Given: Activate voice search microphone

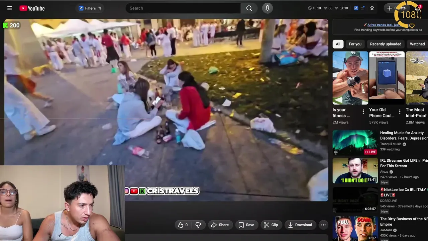Looking at the screenshot, I should pos(267,8).
